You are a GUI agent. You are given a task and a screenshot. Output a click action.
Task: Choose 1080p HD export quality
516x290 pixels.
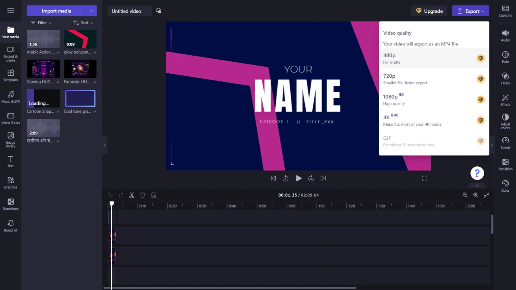point(434,99)
